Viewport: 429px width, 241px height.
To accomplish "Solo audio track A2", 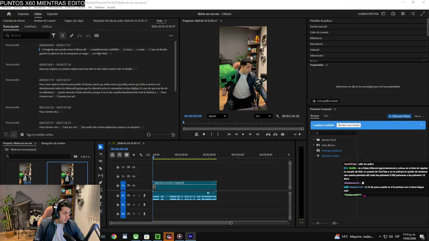I will 139,205.
